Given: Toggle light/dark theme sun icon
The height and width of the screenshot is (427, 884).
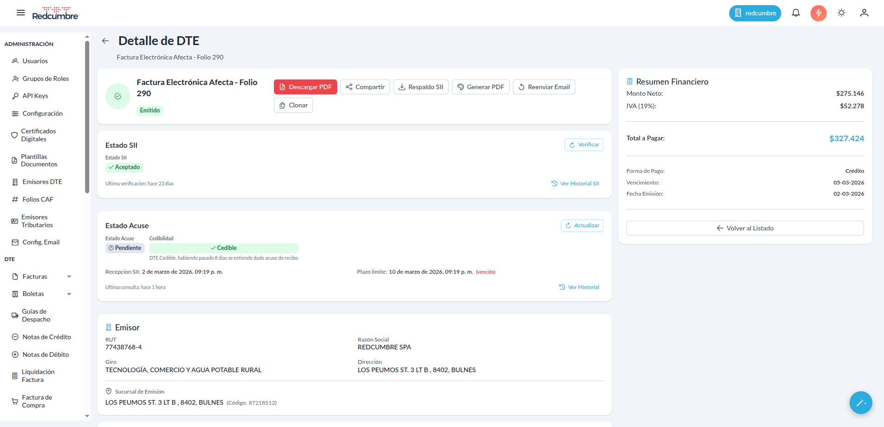Looking at the screenshot, I should coord(841,13).
